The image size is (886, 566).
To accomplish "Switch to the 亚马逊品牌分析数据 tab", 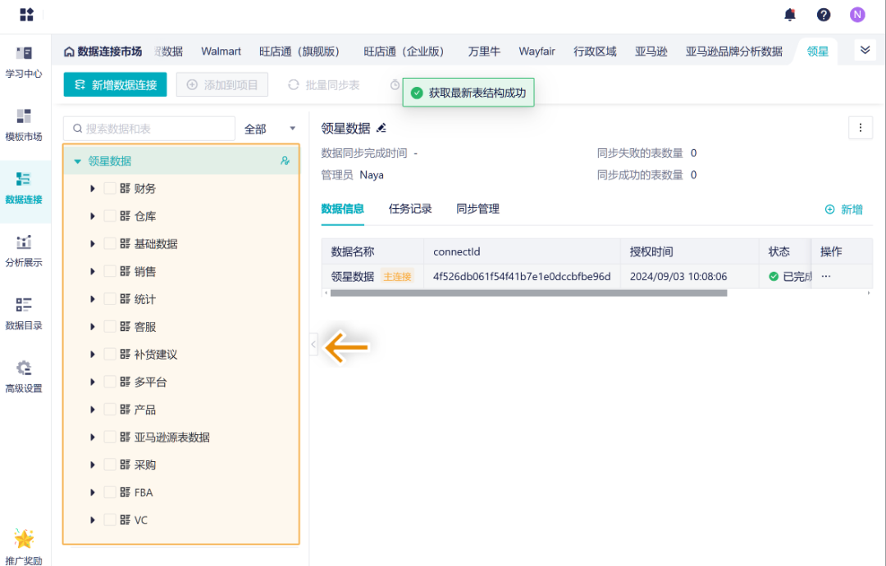I will [734, 52].
